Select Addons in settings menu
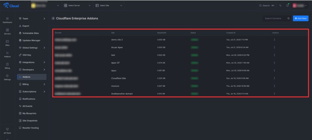 tap(32, 77)
